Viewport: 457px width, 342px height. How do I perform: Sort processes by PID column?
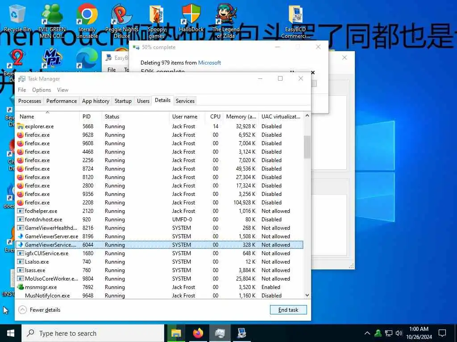[x=90, y=116]
